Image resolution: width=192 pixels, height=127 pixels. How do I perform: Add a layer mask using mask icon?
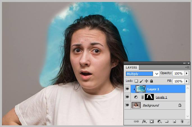pyautogui.click(x=152, y=121)
